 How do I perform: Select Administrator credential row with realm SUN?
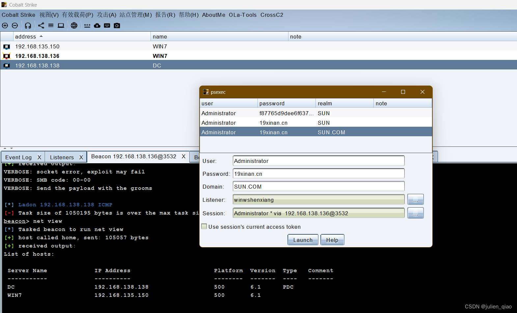point(316,123)
